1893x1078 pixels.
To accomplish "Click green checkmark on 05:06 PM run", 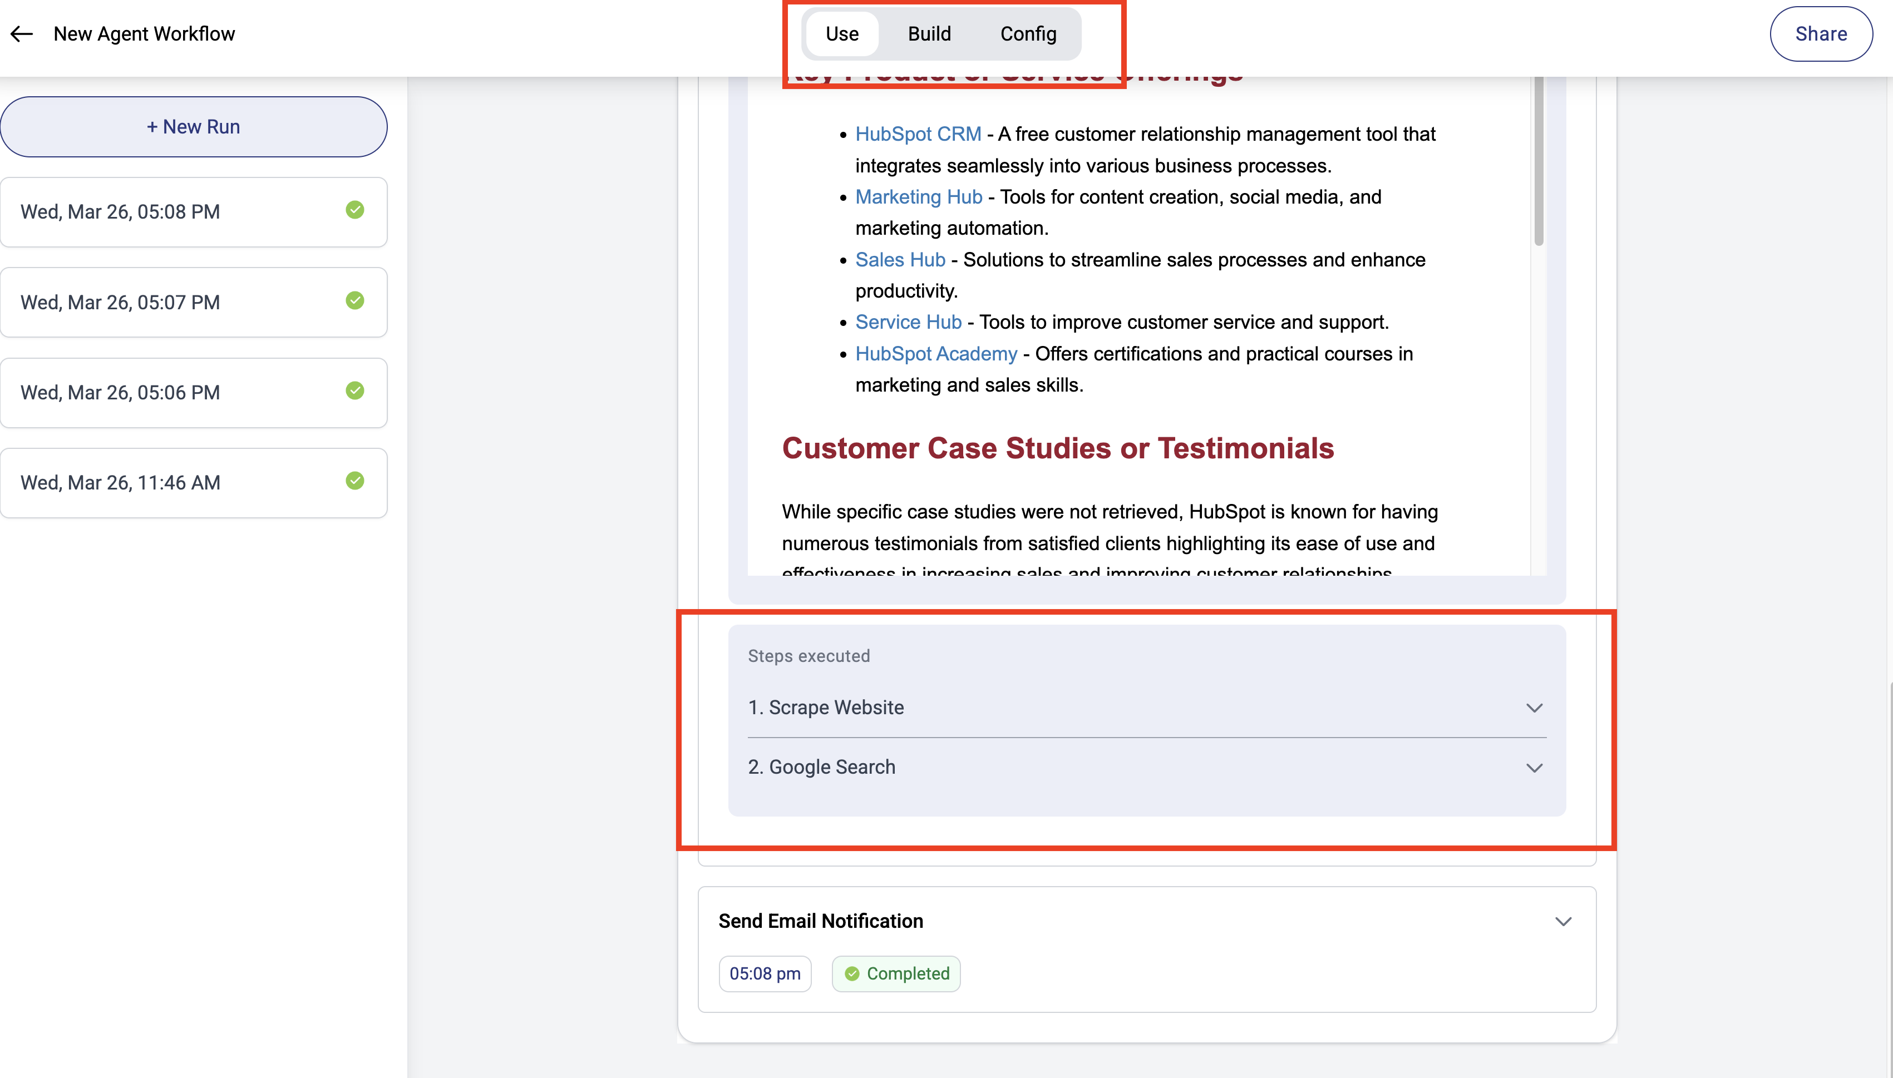I will (x=355, y=391).
